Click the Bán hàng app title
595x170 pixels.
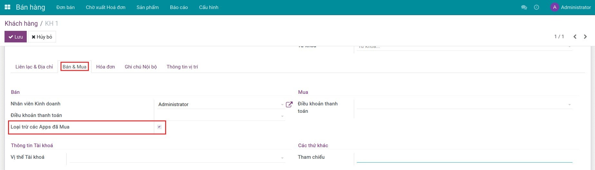(x=31, y=7)
